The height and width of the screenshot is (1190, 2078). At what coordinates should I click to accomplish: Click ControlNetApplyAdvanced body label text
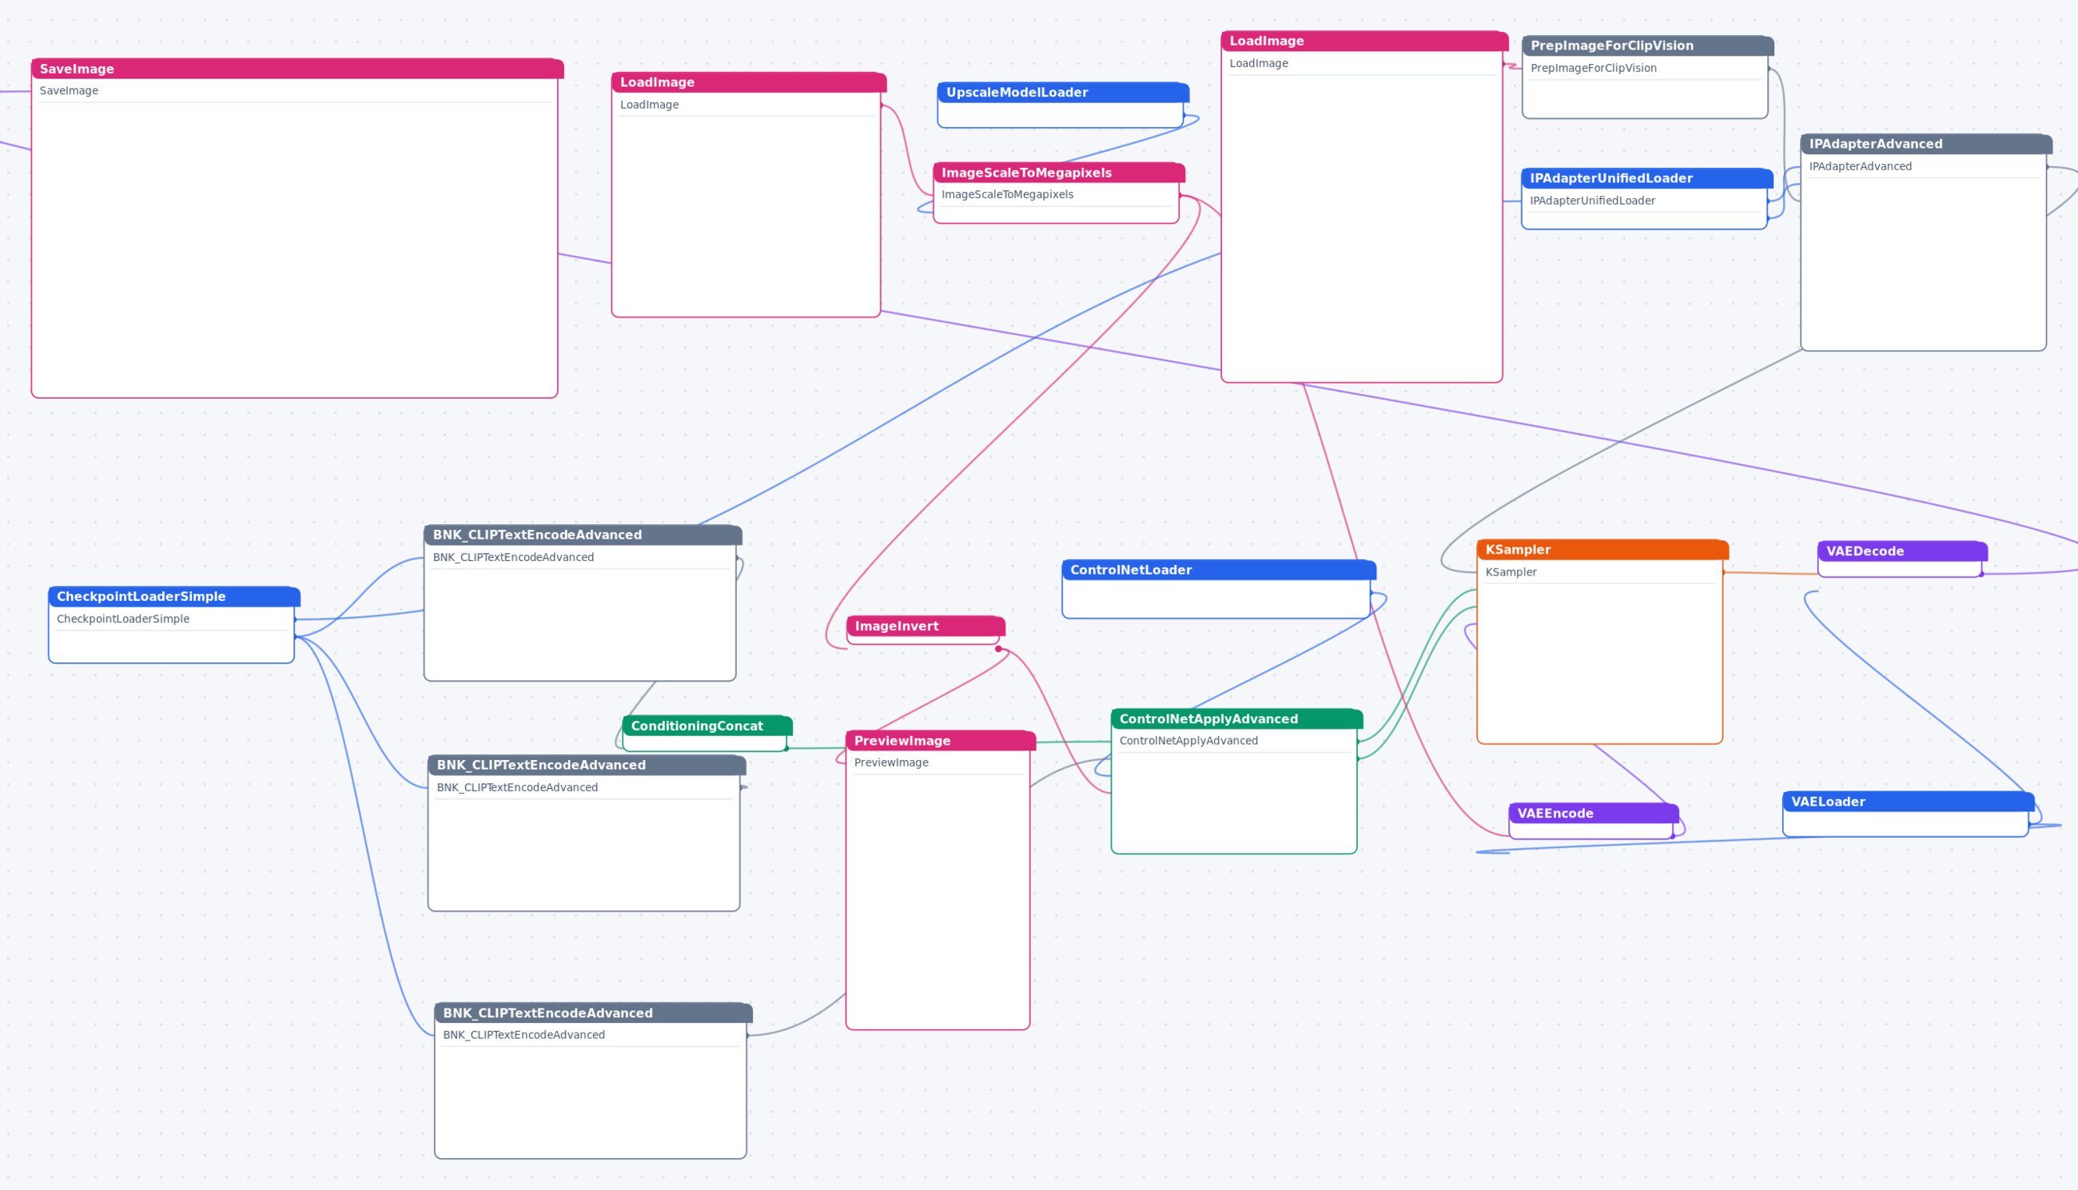click(x=1189, y=741)
